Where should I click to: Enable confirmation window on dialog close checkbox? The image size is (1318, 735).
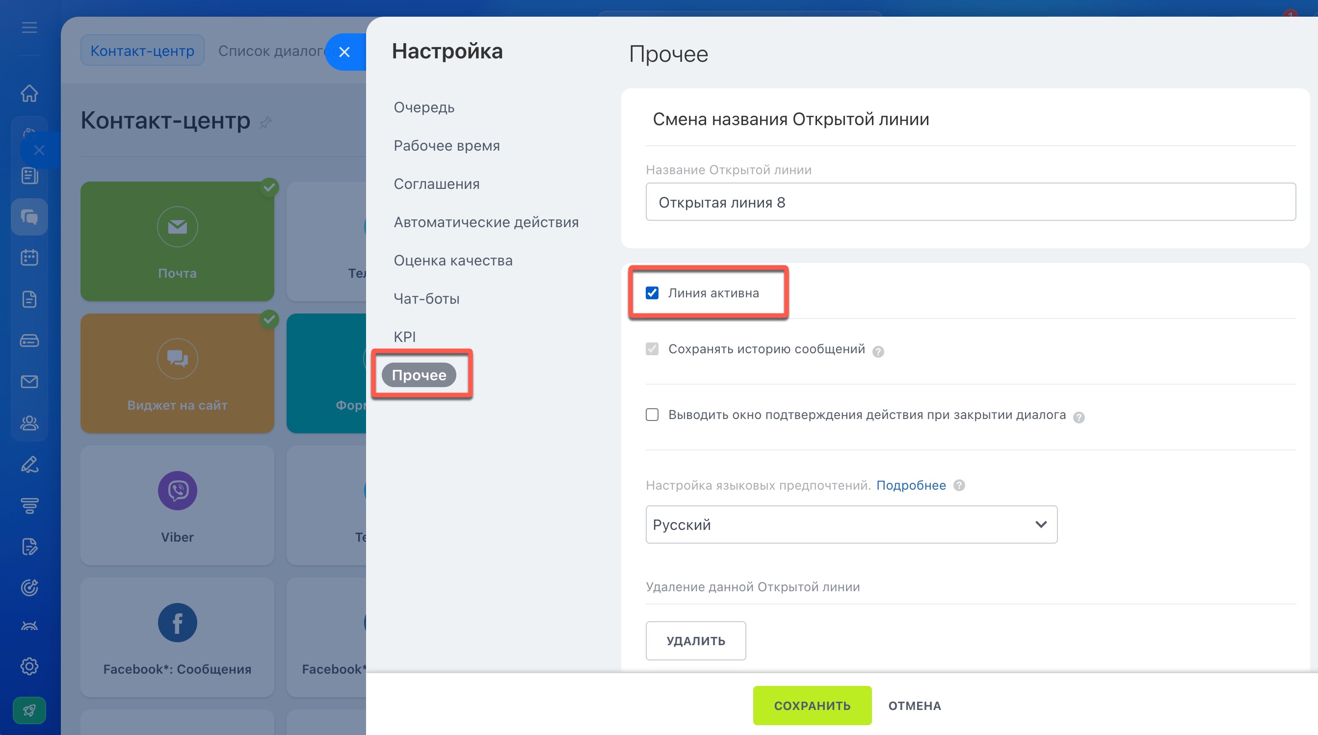pyautogui.click(x=652, y=414)
